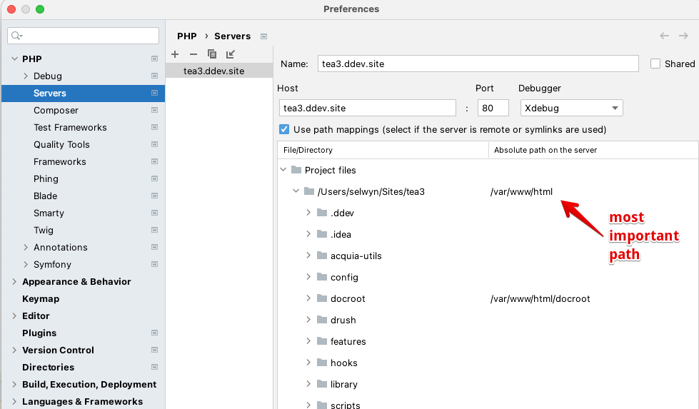Expand the library folder node
The height and width of the screenshot is (409, 699).
click(308, 383)
